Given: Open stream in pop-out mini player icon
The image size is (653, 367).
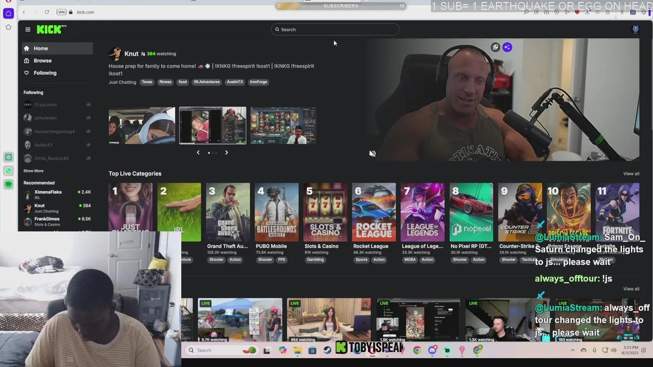Looking at the screenshot, I should [x=495, y=47].
